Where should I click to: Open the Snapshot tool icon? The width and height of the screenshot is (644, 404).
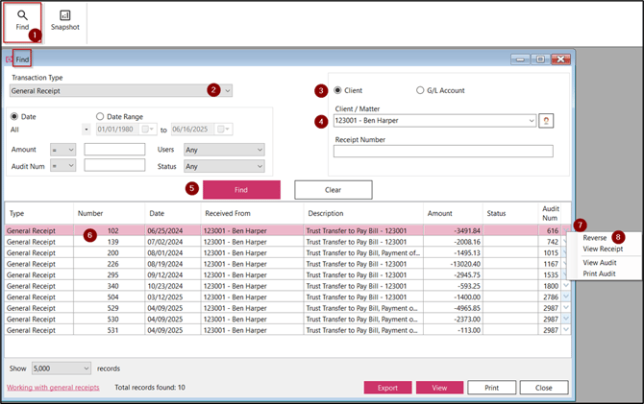pyautogui.click(x=64, y=16)
